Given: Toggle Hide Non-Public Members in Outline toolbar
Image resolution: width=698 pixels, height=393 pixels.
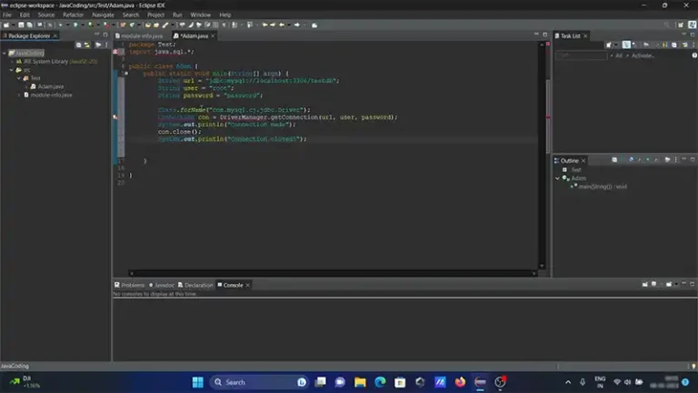Looking at the screenshot, I should coord(648,160).
